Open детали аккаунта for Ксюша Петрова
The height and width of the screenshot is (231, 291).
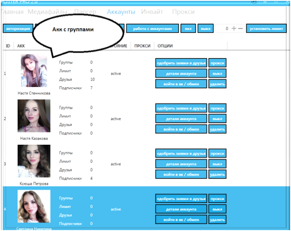pos(181,164)
